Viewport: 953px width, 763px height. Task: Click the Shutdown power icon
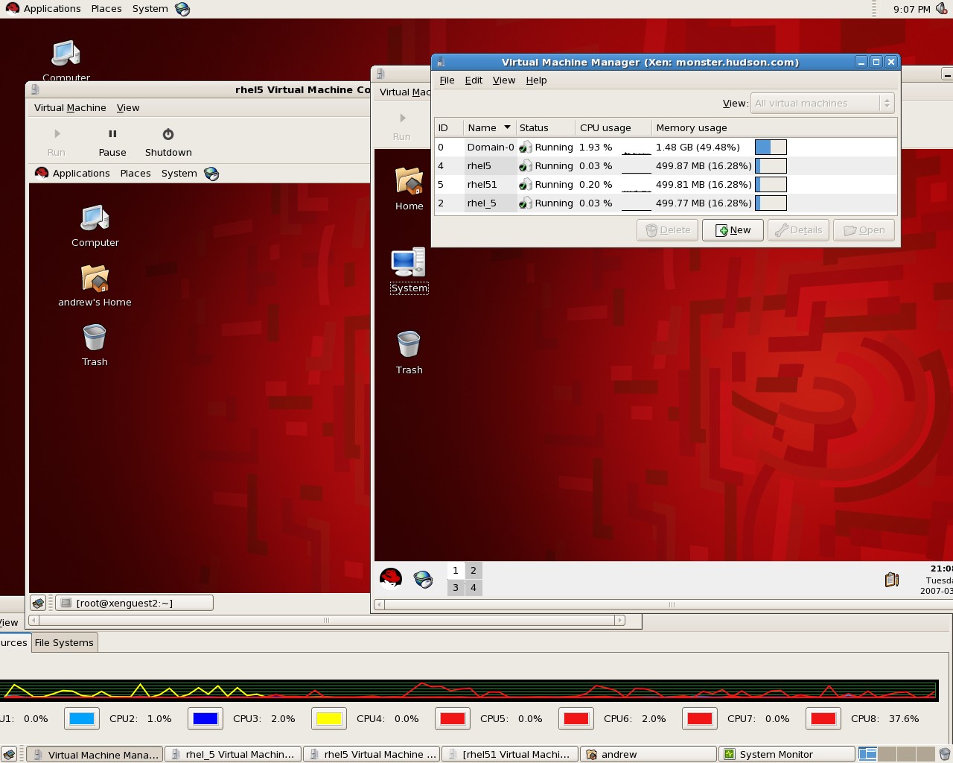pyautogui.click(x=168, y=135)
